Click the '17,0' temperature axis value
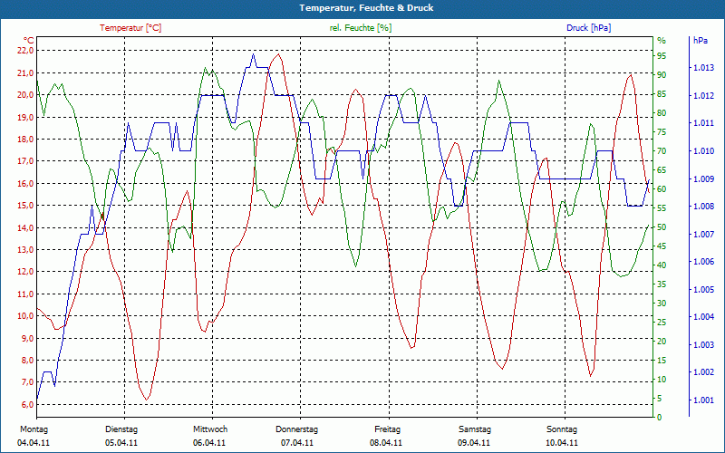The width and height of the screenshot is (725, 453). point(25,161)
